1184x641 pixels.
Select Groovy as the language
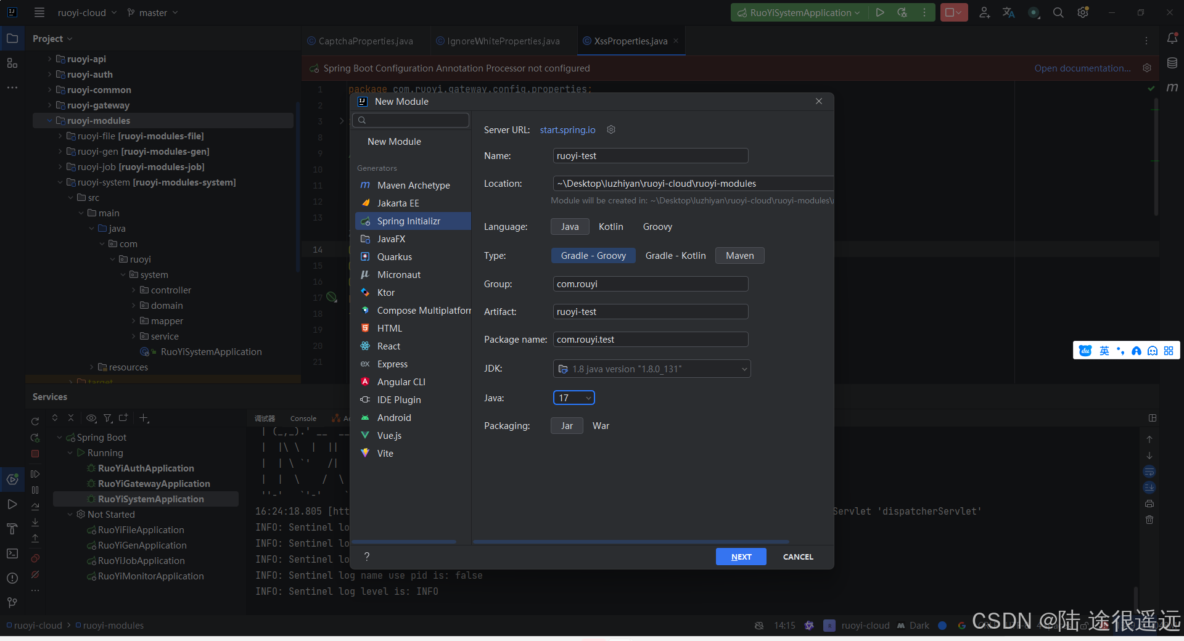pos(657,227)
